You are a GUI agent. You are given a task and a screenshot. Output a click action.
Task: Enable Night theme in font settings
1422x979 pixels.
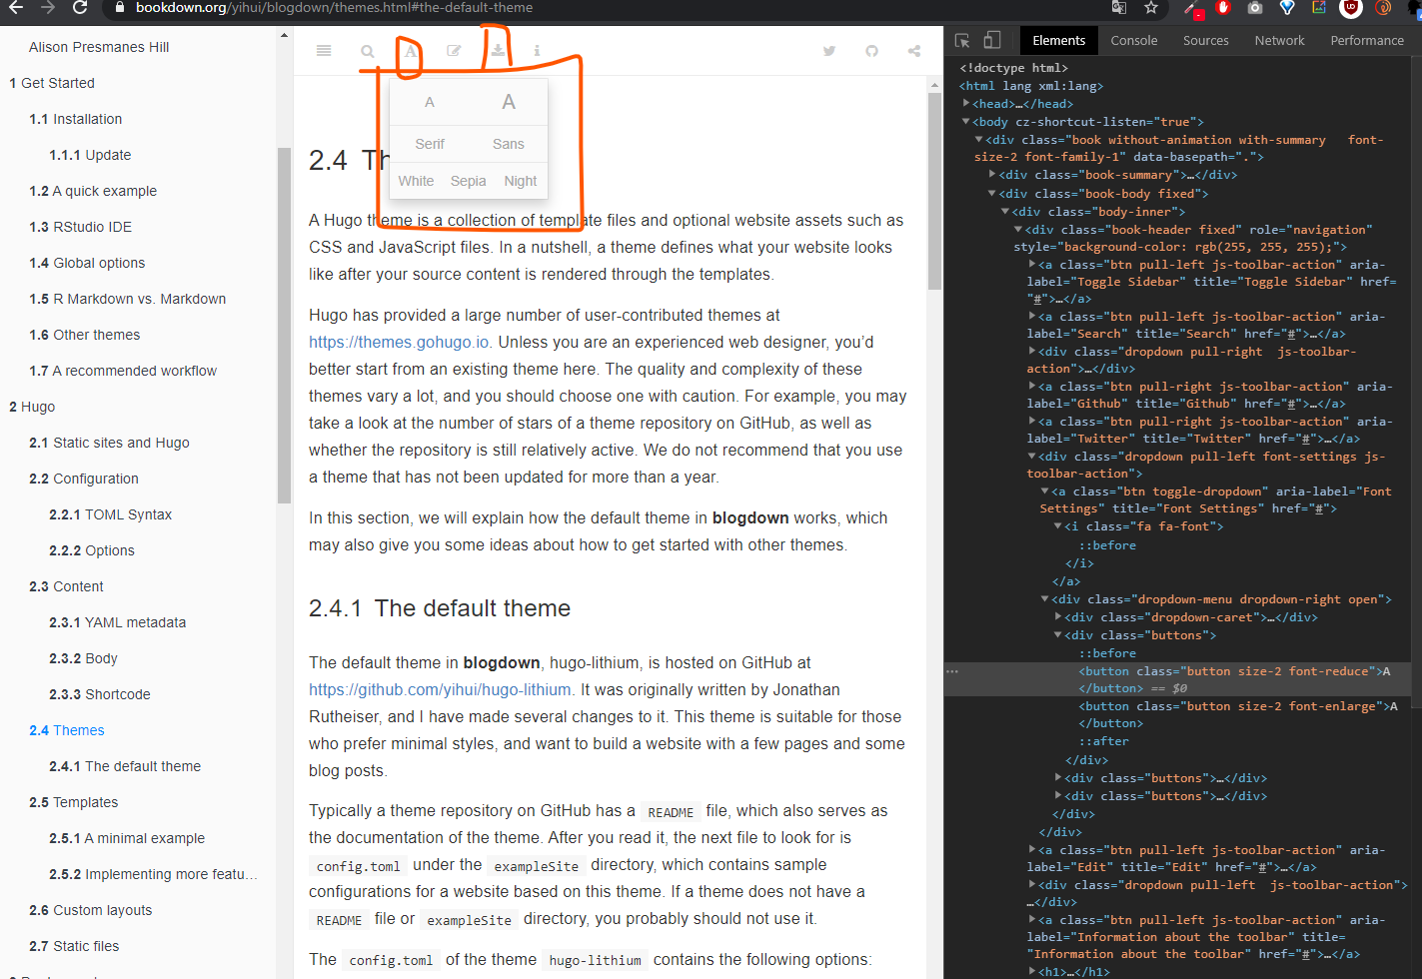[x=521, y=181]
